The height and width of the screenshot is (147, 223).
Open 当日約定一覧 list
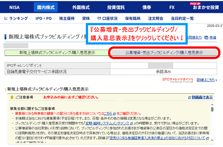tap(182, 19)
